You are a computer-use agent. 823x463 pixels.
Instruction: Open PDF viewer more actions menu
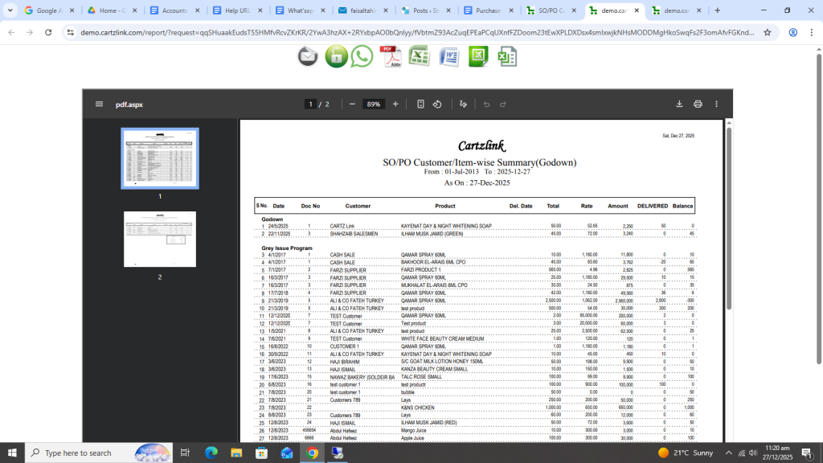[716, 104]
